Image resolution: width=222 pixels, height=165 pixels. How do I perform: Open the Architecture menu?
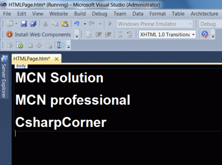coord(204,14)
